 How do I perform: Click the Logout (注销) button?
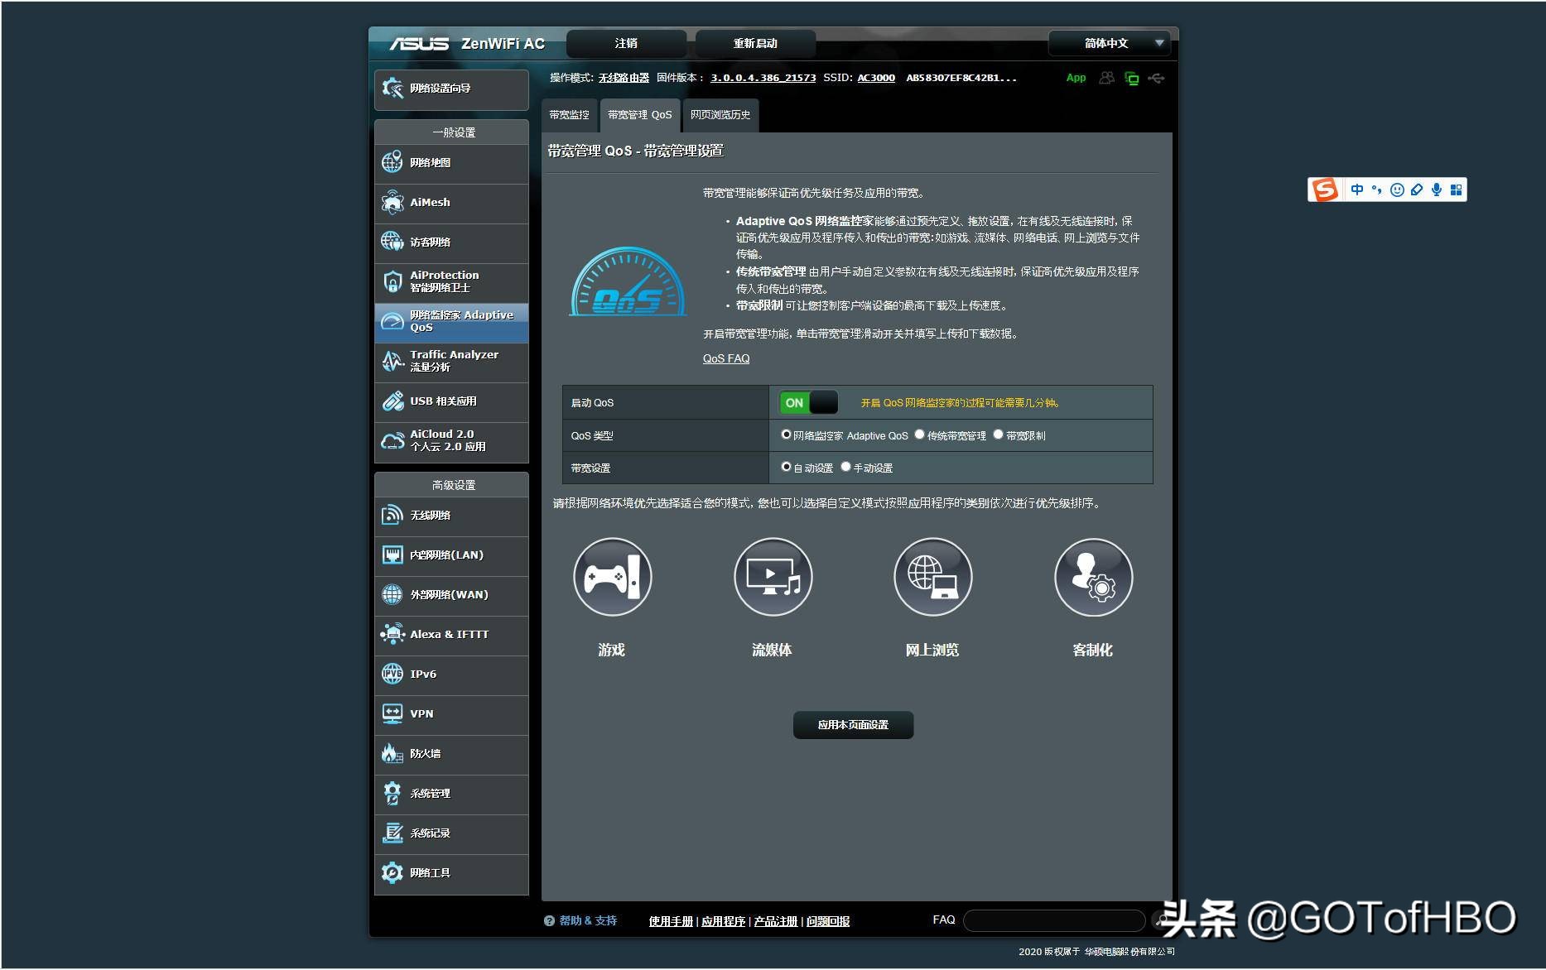click(x=626, y=43)
